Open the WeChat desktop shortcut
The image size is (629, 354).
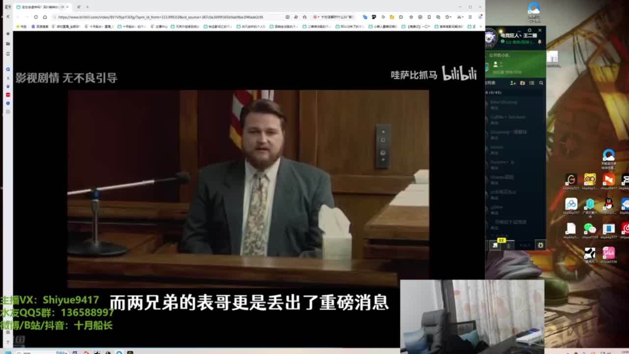coord(590,230)
